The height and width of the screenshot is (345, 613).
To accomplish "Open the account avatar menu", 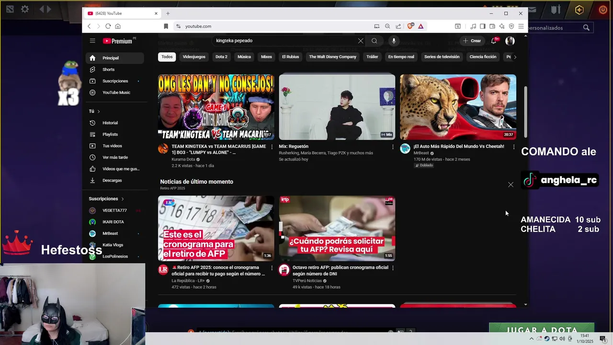I will 510,41.
